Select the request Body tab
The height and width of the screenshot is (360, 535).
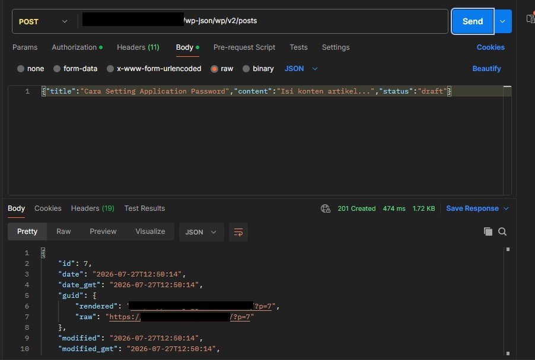point(187,47)
